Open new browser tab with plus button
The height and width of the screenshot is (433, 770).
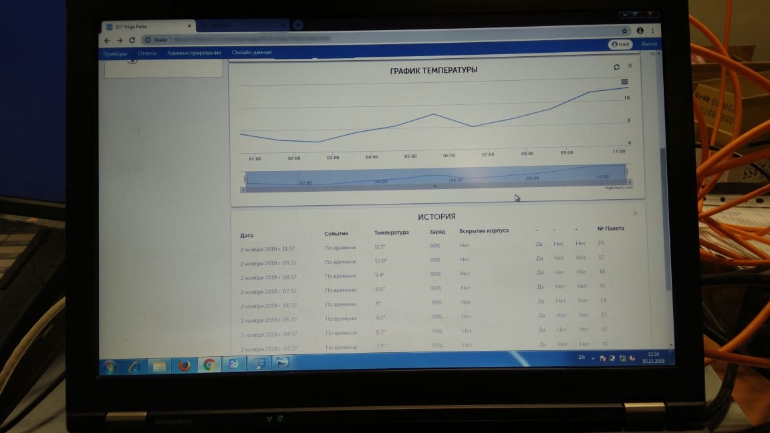click(297, 25)
